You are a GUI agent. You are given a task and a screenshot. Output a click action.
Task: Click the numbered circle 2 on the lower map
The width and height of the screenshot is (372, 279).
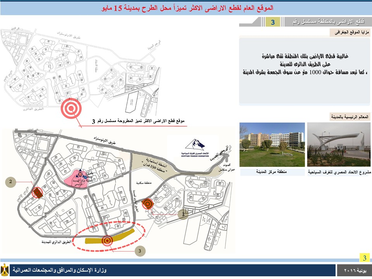click(10, 182)
